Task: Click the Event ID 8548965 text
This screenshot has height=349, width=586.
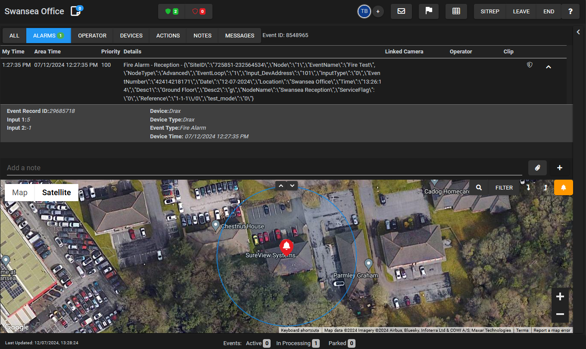Action: pos(285,35)
